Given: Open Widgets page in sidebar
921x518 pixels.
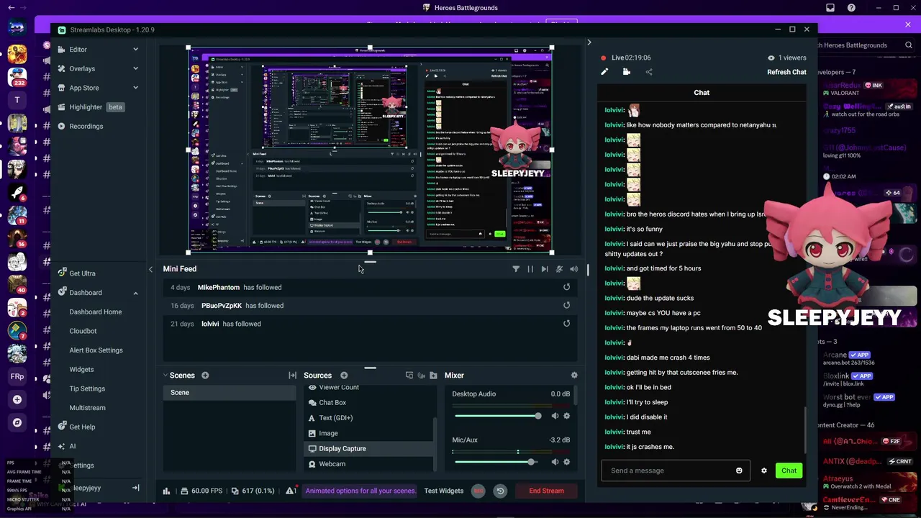Looking at the screenshot, I should (81, 369).
